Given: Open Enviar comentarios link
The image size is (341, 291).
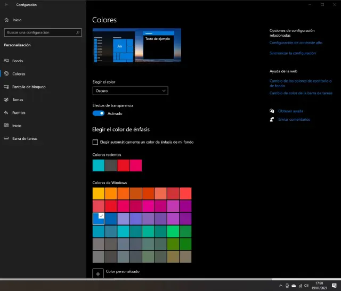Looking at the screenshot, I should coord(294,119).
